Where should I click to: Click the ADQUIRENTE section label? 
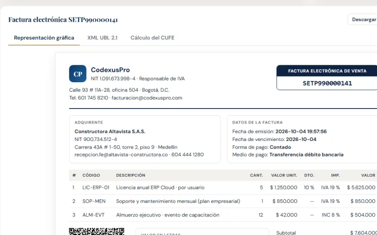coord(89,122)
